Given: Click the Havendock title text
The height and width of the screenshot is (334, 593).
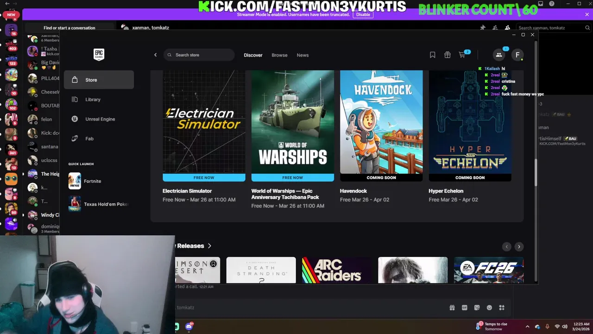Looking at the screenshot, I should [x=353, y=191].
